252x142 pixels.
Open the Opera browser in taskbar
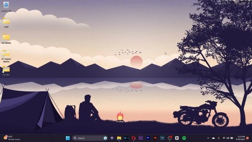(133, 138)
